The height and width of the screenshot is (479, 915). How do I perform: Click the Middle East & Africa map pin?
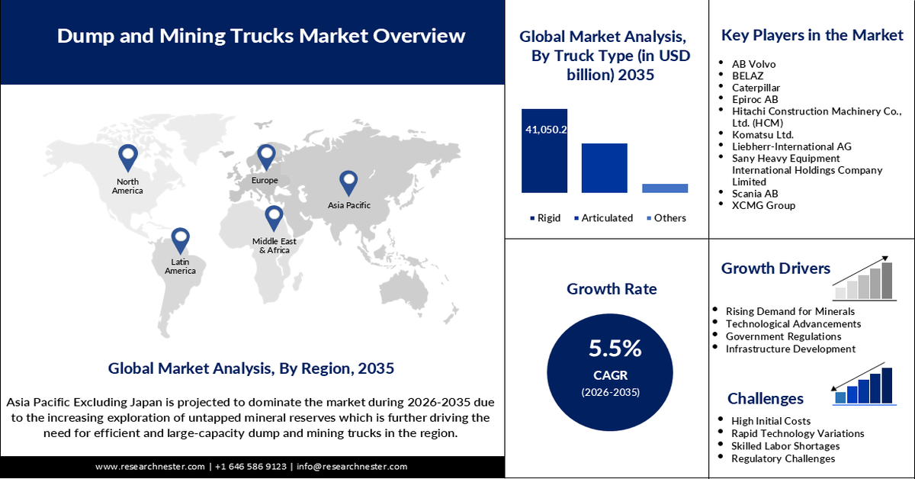tap(274, 220)
